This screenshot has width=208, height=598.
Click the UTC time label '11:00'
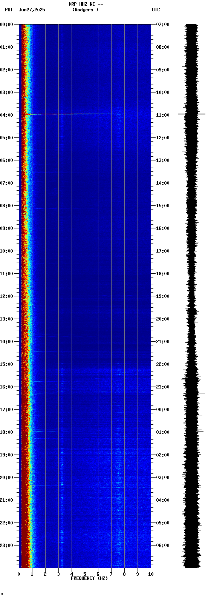coord(163,115)
